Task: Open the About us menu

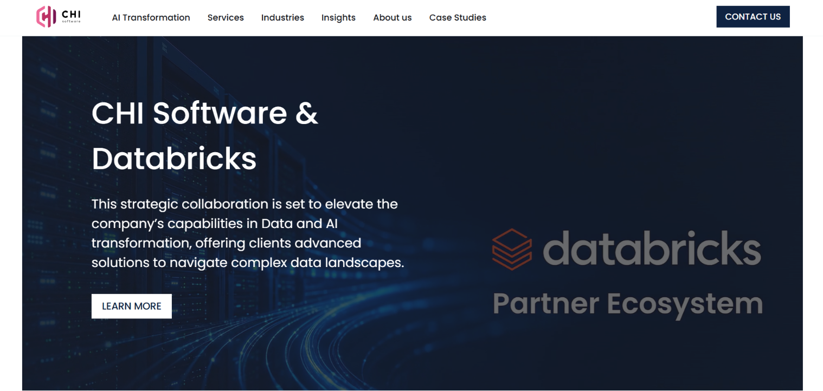Action: coord(393,17)
